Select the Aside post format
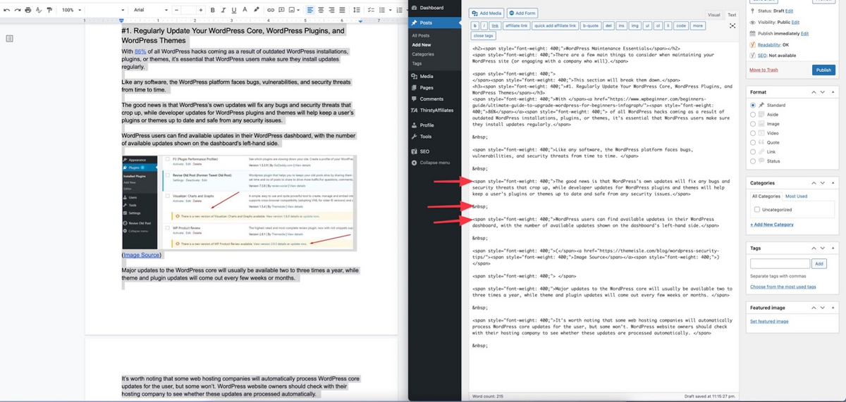 click(x=754, y=114)
